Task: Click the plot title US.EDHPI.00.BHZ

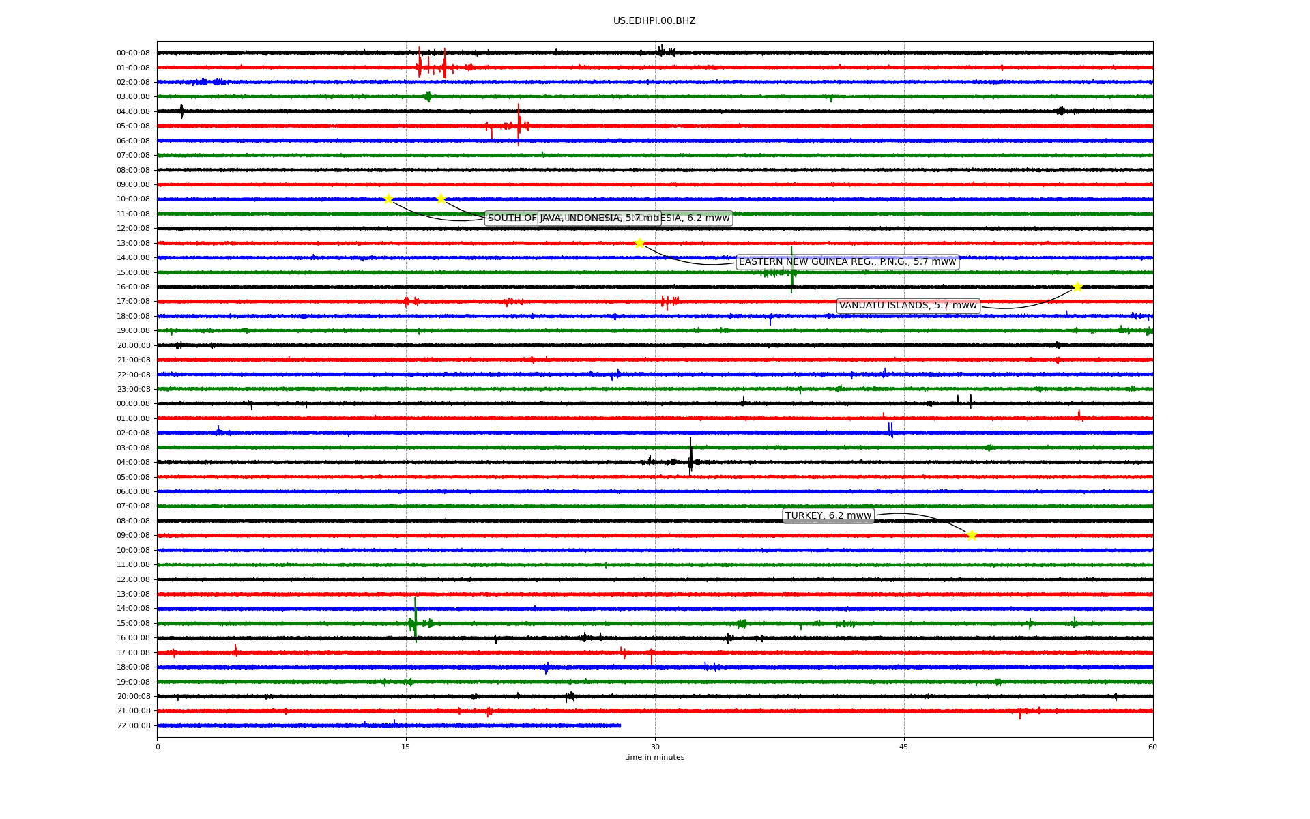Action: 654,21
